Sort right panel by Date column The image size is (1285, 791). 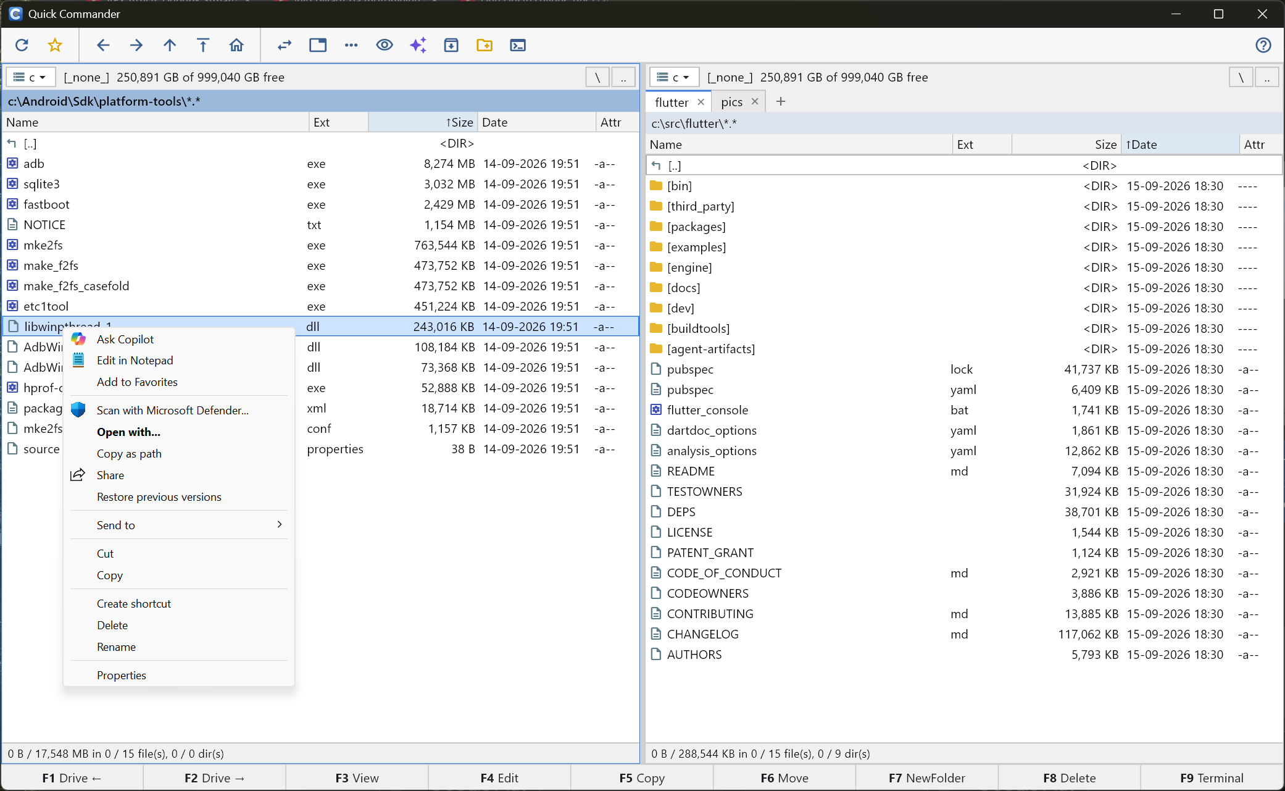[1179, 144]
